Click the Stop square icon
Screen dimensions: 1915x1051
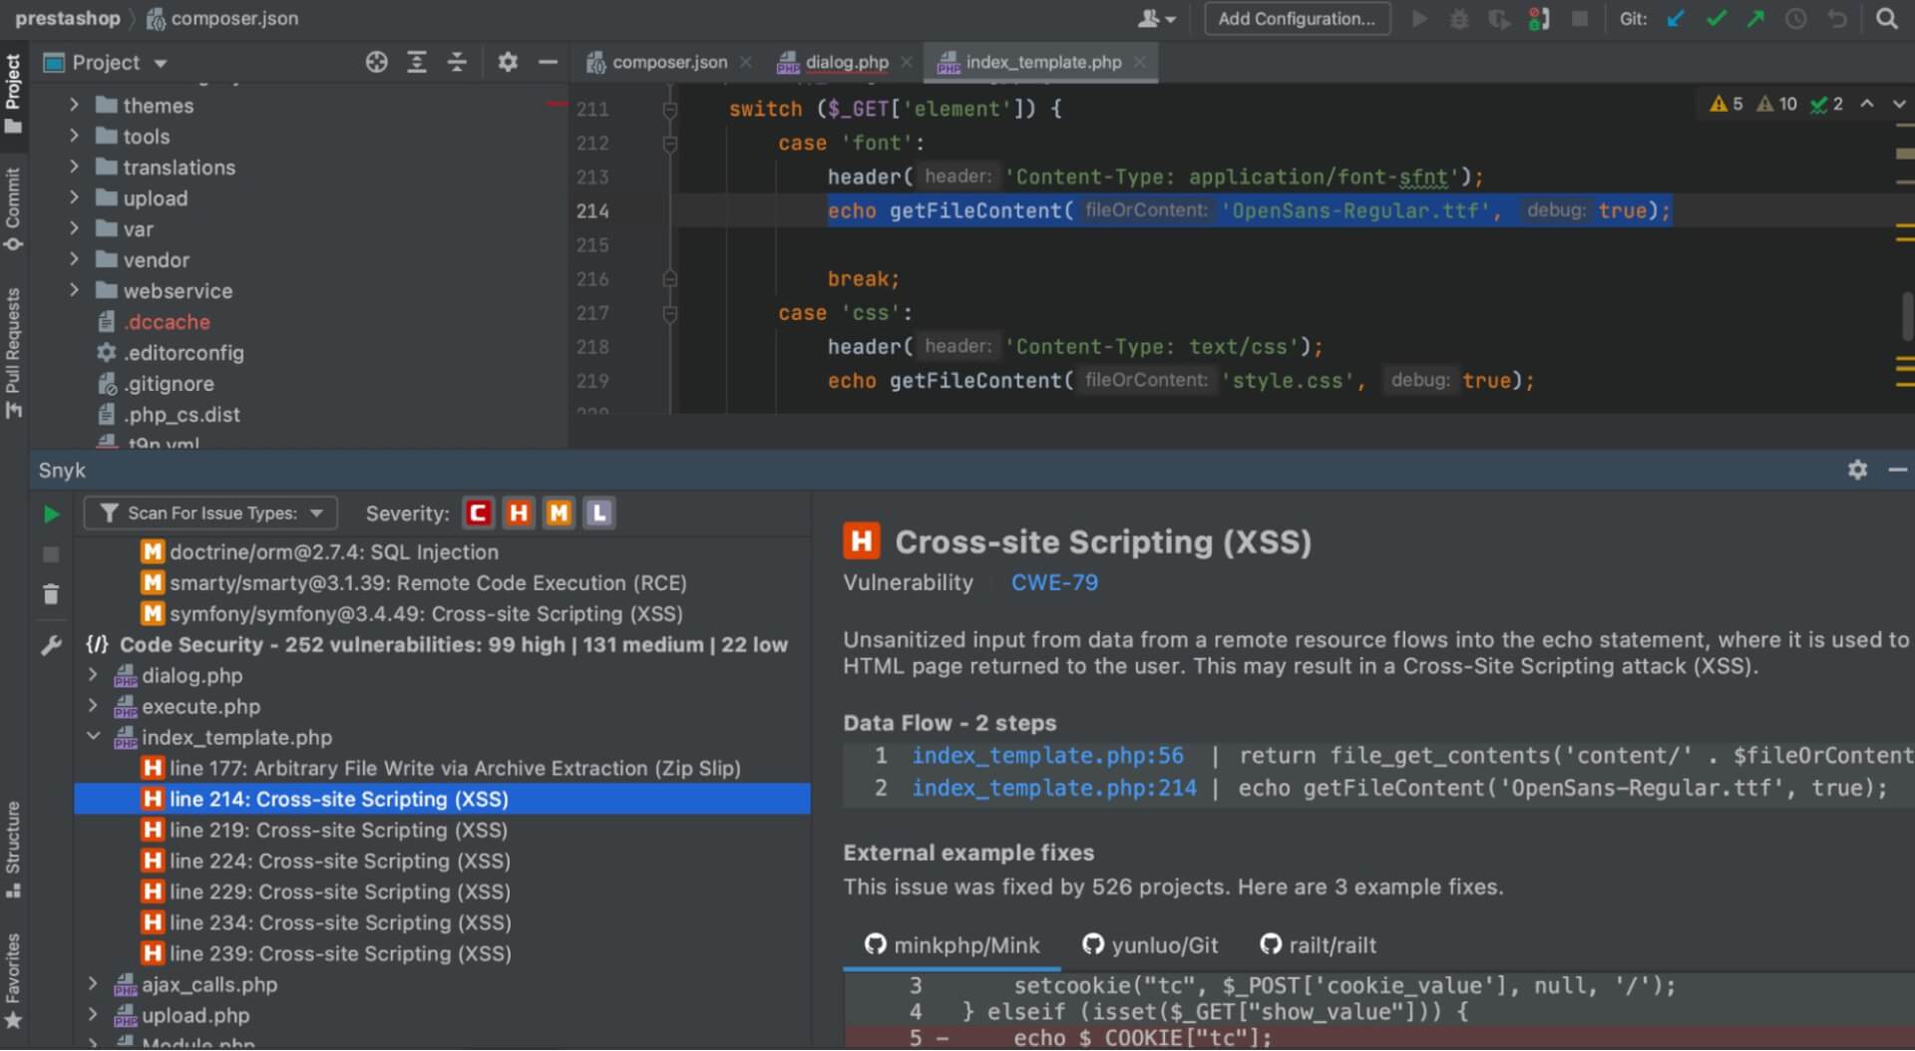point(1580,19)
